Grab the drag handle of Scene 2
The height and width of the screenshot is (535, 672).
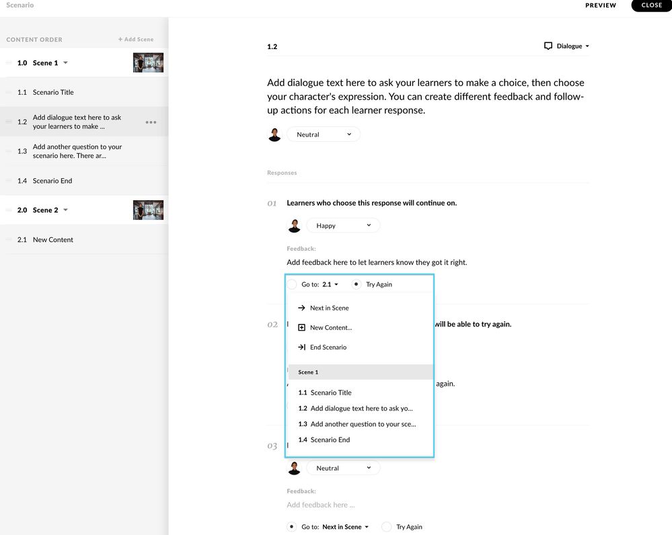[x=9, y=210]
